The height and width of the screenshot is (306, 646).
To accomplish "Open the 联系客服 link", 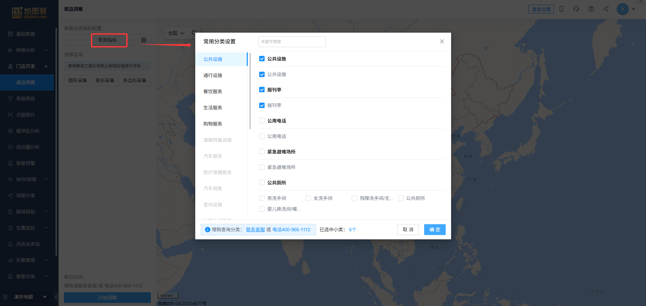I will (255, 230).
